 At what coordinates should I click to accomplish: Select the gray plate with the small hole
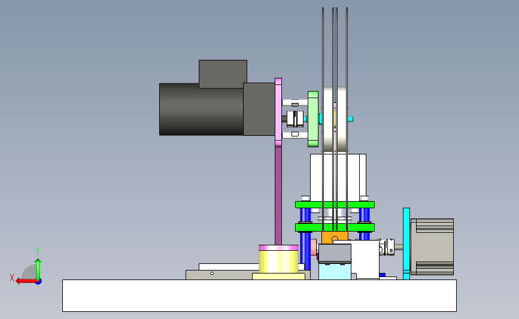click(x=218, y=275)
